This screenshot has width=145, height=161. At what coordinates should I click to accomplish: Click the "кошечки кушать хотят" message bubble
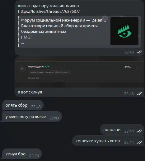point(108,141)
